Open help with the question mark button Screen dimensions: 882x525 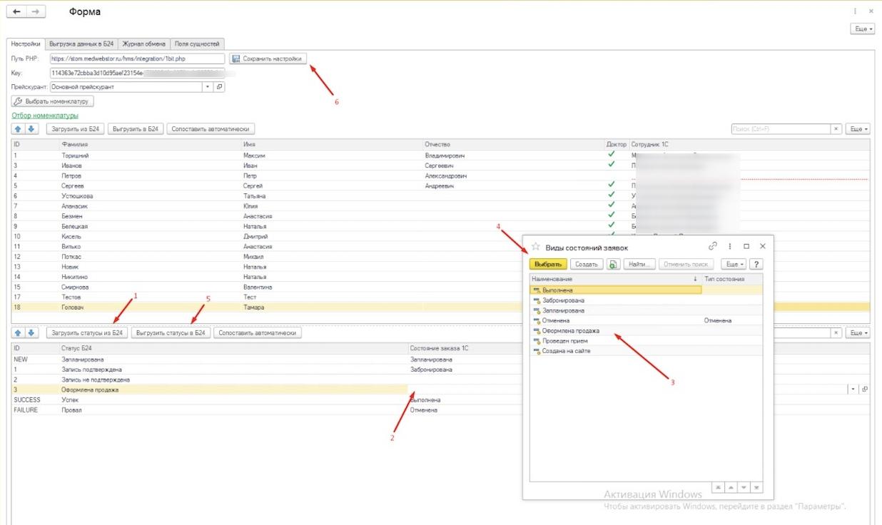(x=756, y=264)
